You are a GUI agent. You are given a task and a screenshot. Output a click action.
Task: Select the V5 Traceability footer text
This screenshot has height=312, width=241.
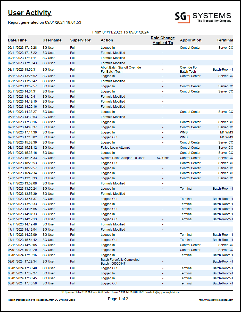[x=42, y=300]
